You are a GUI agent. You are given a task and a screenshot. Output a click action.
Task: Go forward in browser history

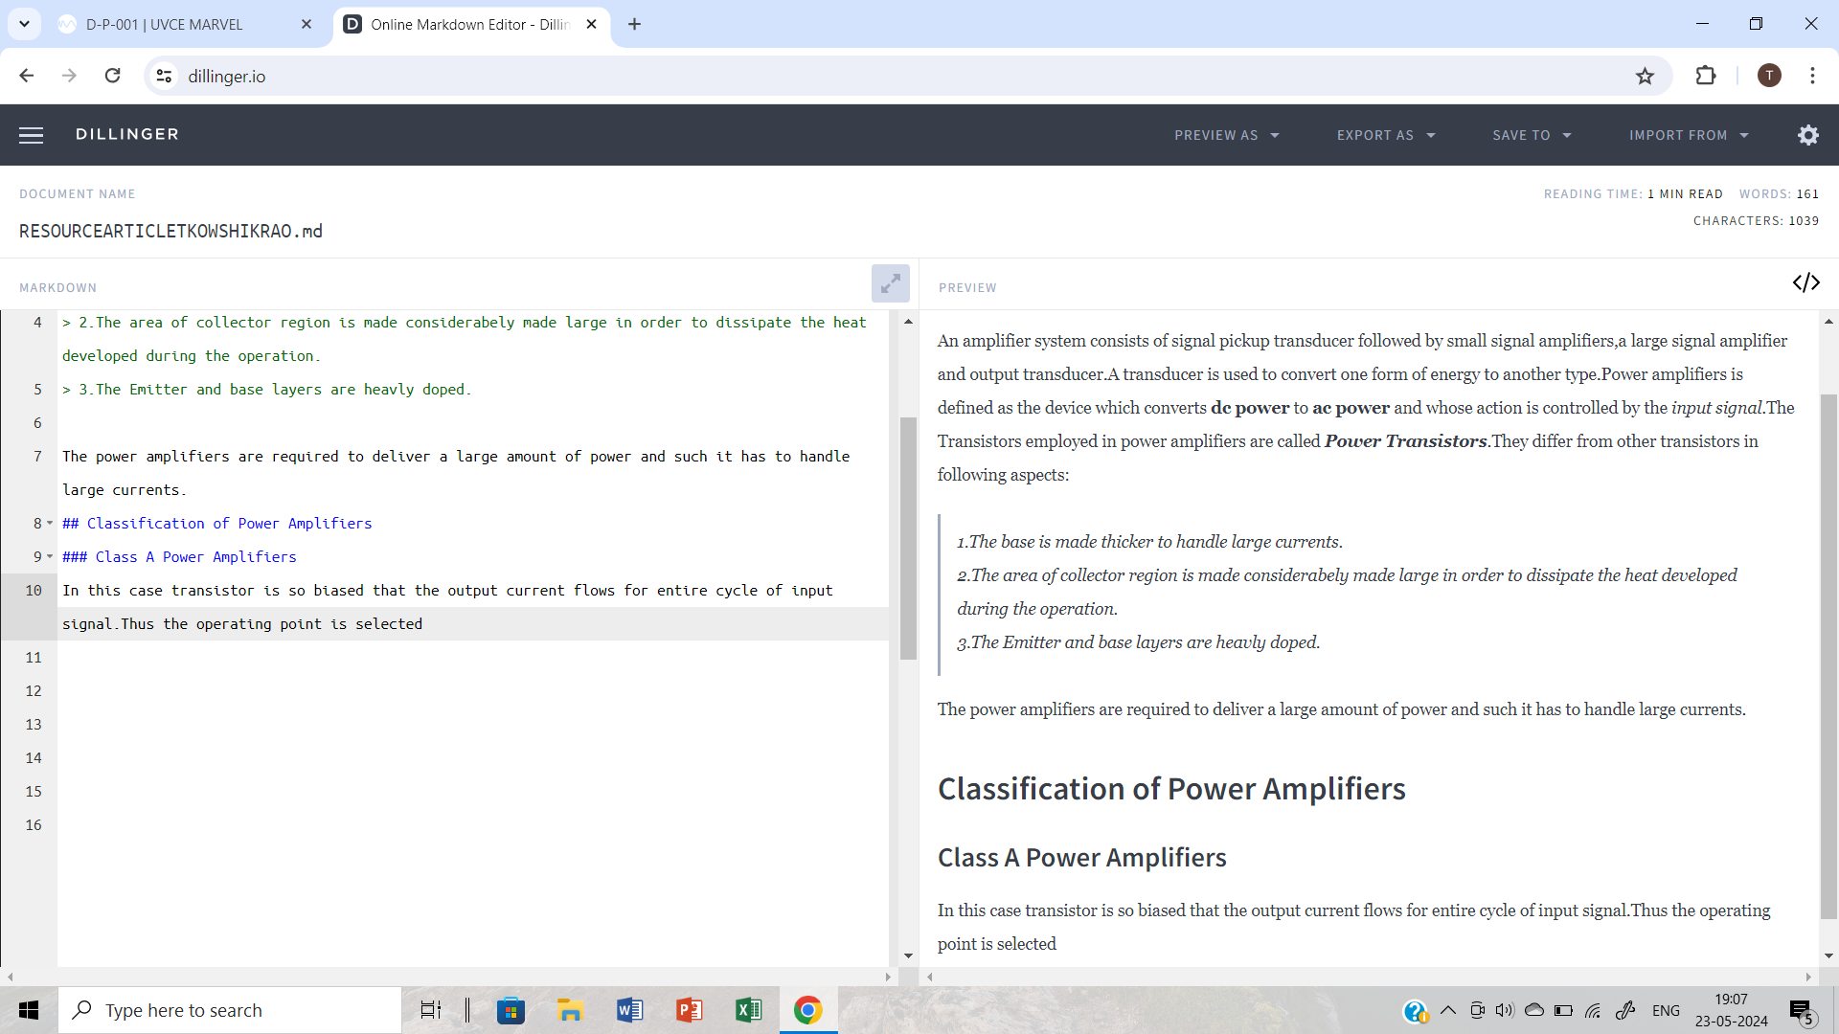point(69,76)
